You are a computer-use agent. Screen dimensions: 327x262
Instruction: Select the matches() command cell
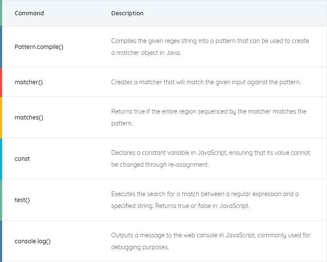(x=29, y=117)
